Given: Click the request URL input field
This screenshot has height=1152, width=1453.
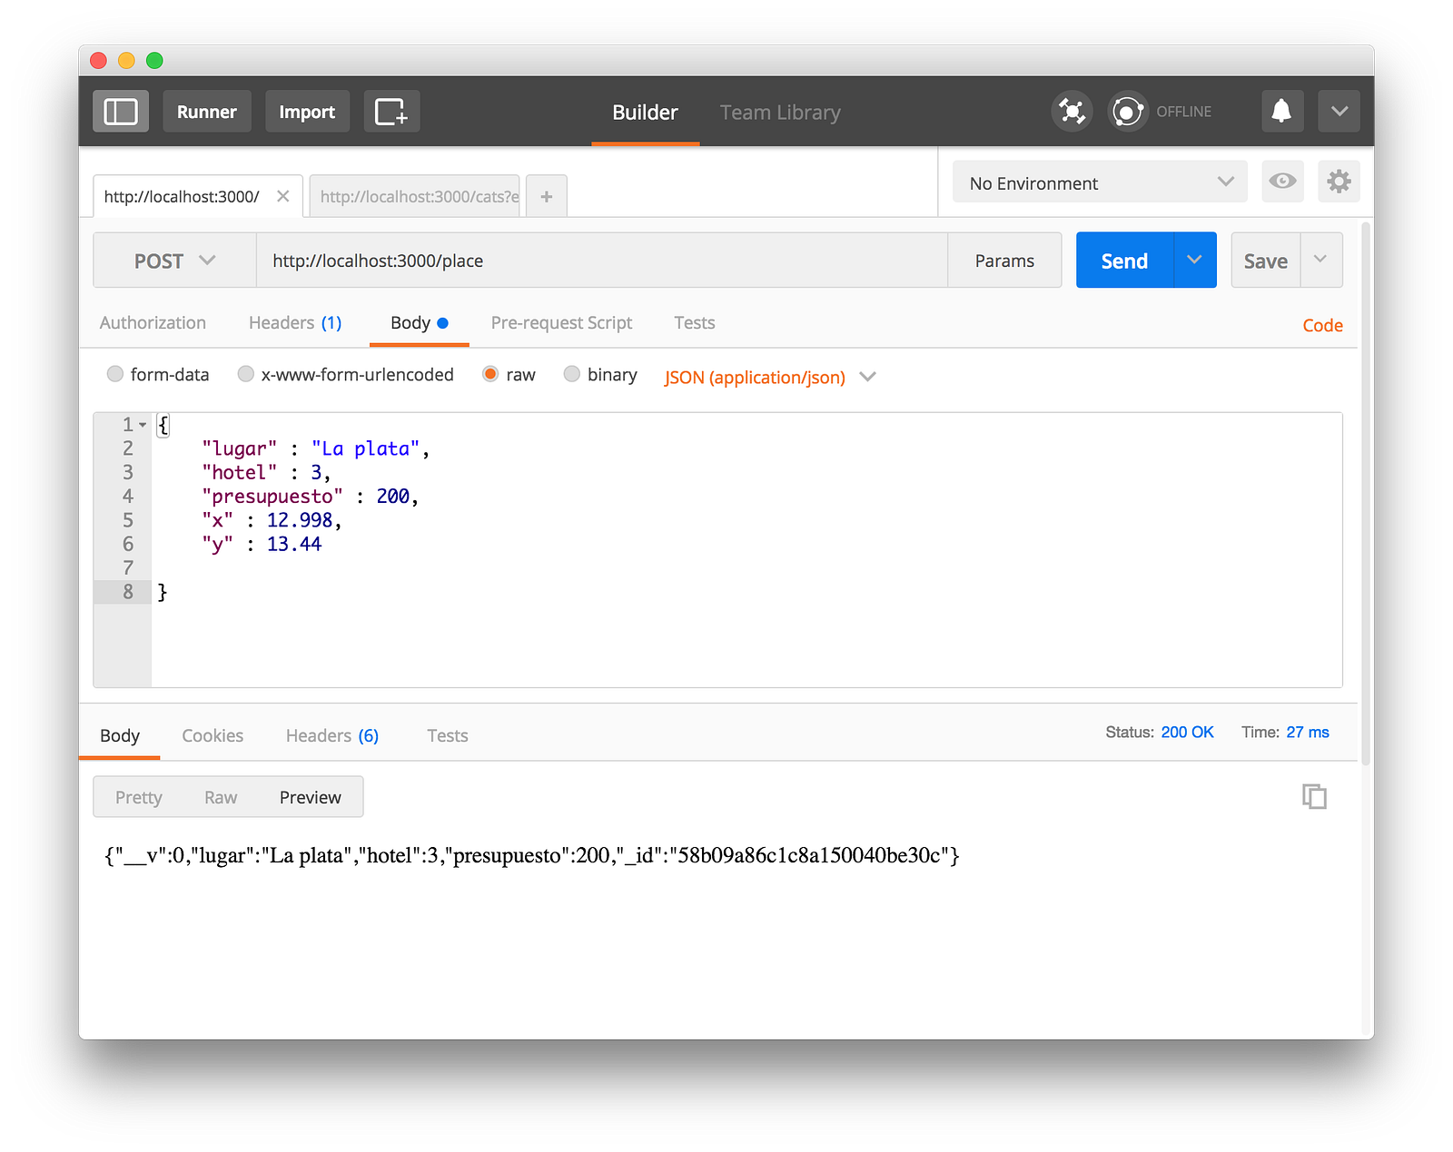Looking at the screenshot, I should pos(601,261).
